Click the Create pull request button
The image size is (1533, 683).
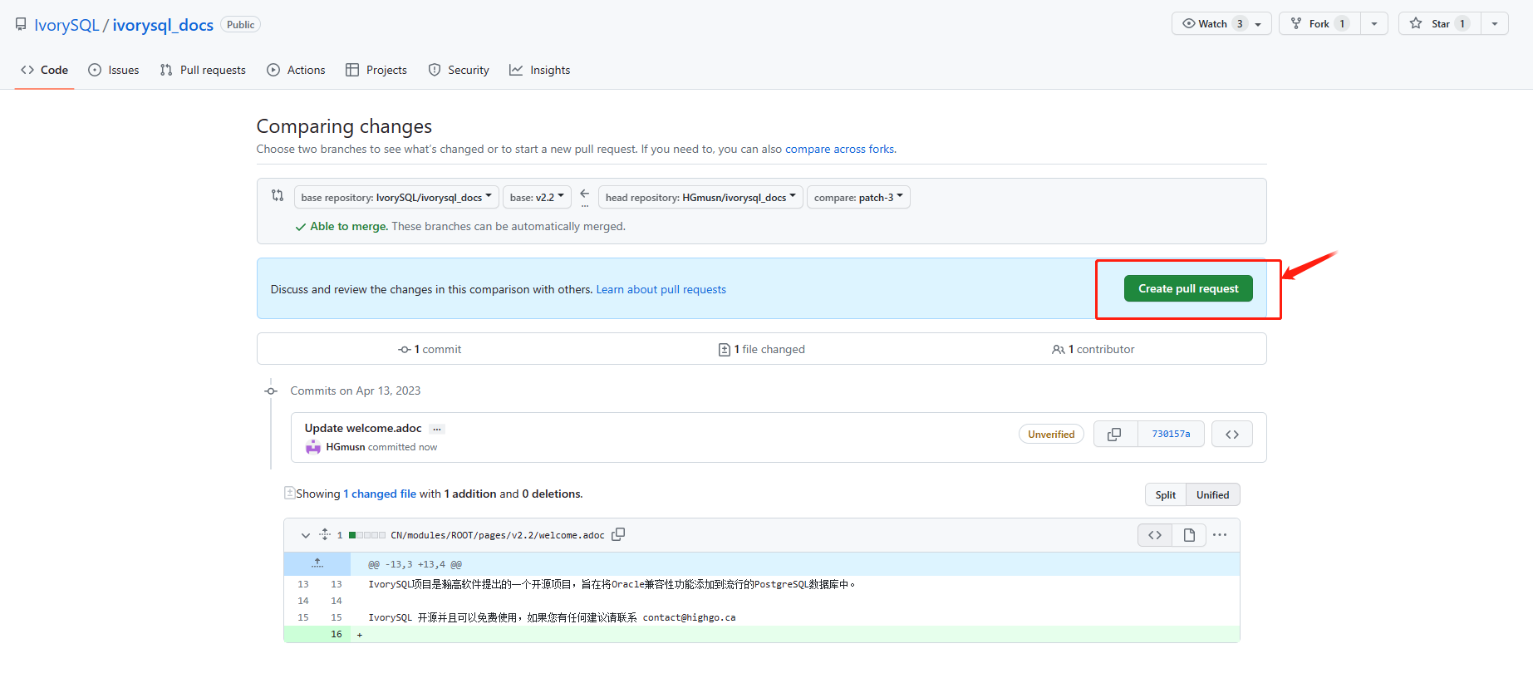click(1187, 289)
